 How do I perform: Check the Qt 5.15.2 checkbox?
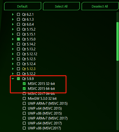(x=18, y=29)
